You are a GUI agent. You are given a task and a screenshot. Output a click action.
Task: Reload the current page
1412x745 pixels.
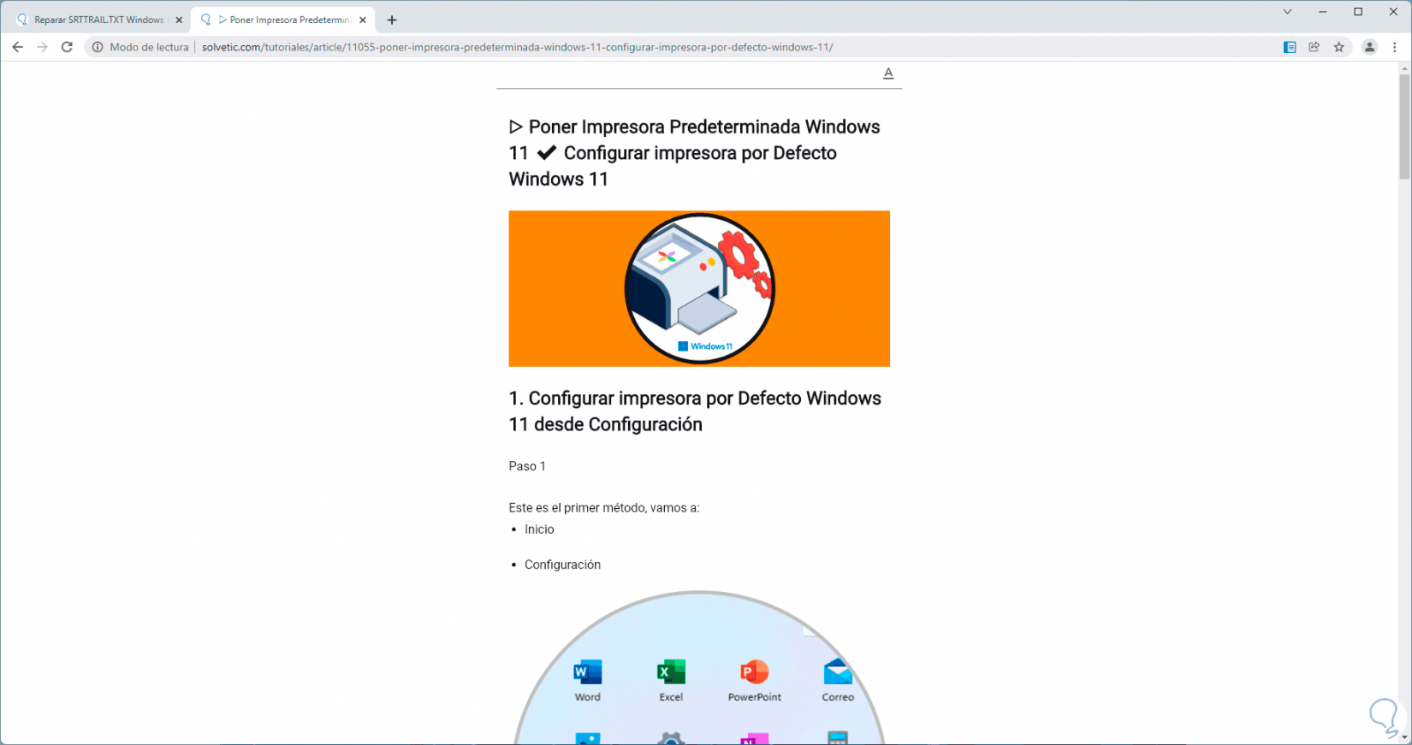coord(67,47)
